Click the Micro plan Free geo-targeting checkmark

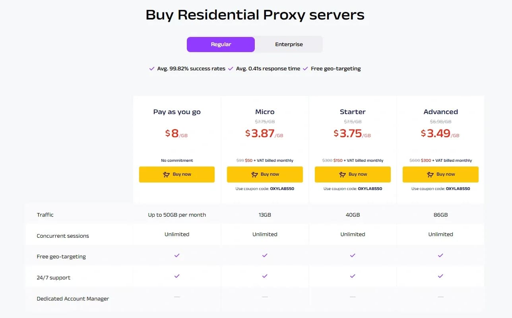point(264,256)
